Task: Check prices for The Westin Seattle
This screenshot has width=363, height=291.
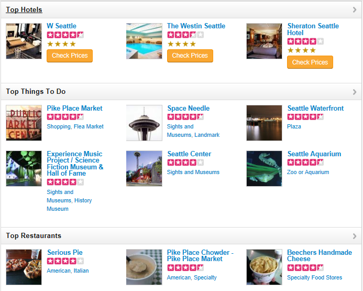Action: (190, 56)
